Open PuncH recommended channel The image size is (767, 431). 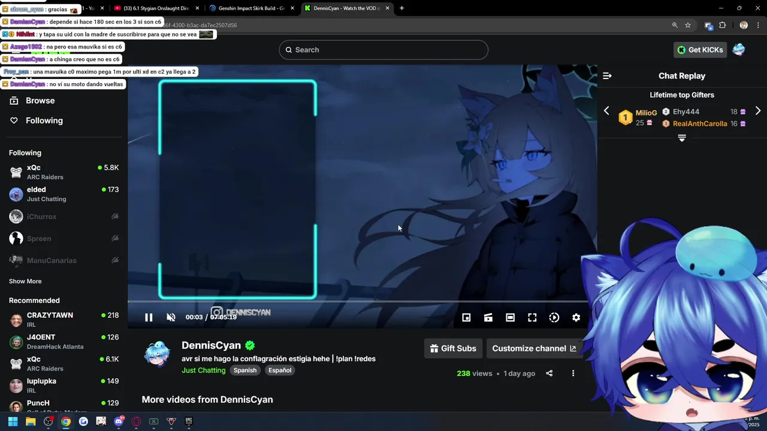[64, 406]
